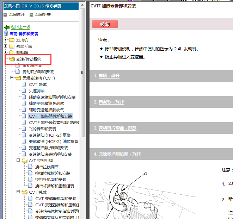Click page icon beside 辅助变速箱油泵测试

(x=24, y=103)
